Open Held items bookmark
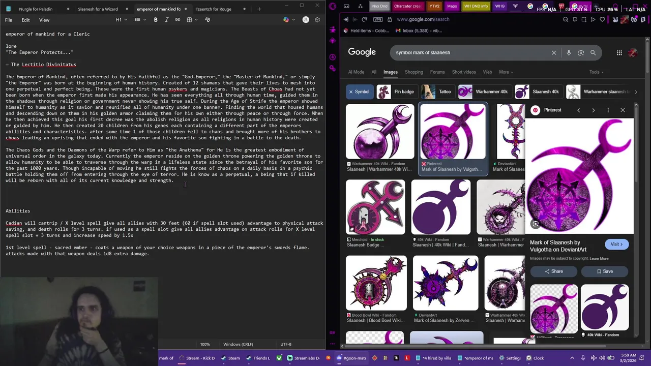This screenshot has height=366, width=651. 366,30
